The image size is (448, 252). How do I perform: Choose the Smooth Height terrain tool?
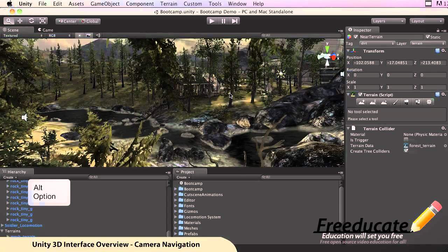click(x=384, y=102)
